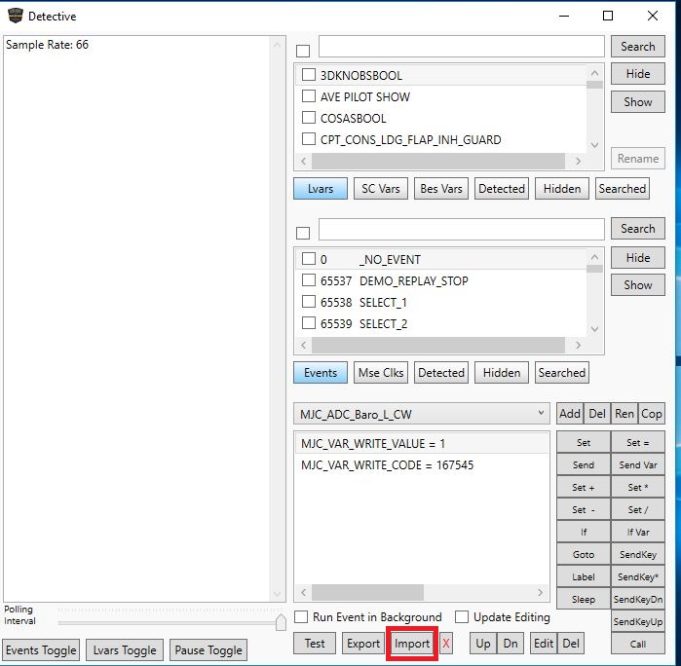Switch to the Mse Clks tab
This screenshot has height=666, width=681.
[381, 372]
